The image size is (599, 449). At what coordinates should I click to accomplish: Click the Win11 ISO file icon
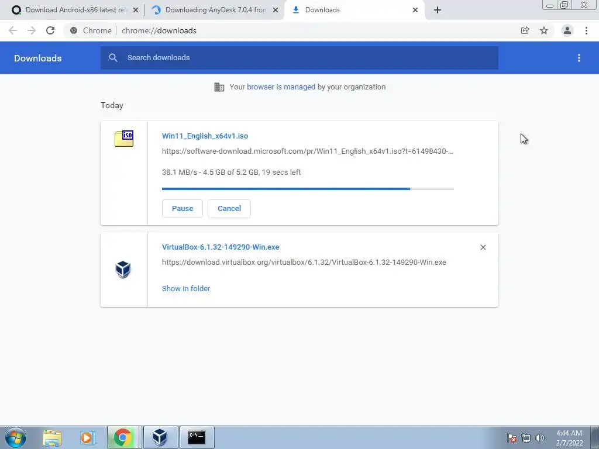point(124,139)
